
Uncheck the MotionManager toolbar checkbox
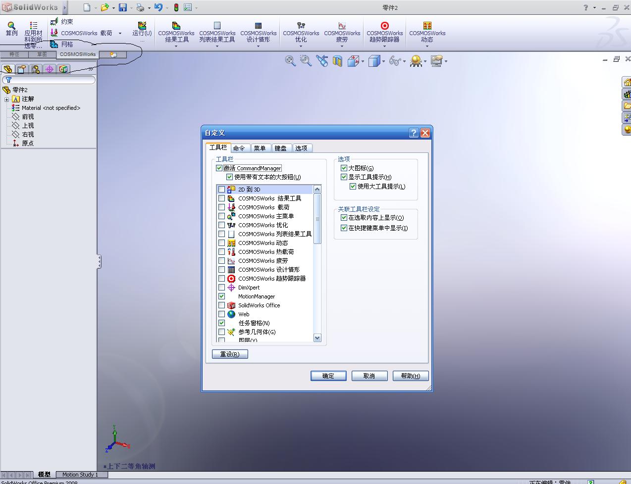[x=221, y=296]
